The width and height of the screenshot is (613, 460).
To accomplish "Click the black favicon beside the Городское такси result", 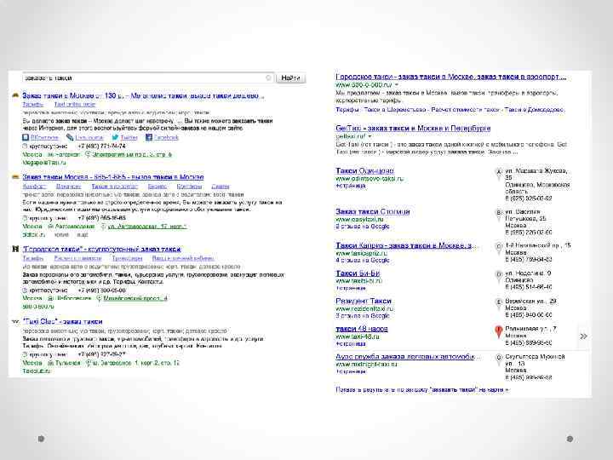I will pyautogui.click(x=15, y=249).
